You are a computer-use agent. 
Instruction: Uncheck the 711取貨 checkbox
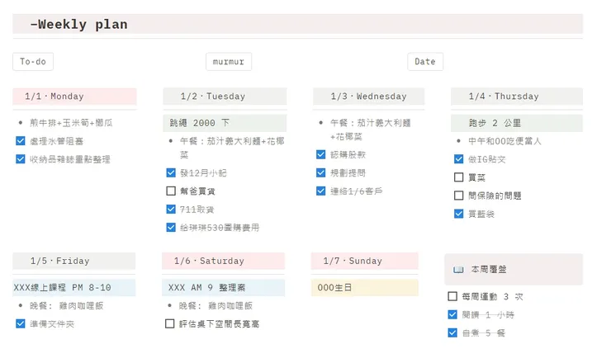point(171,210)
